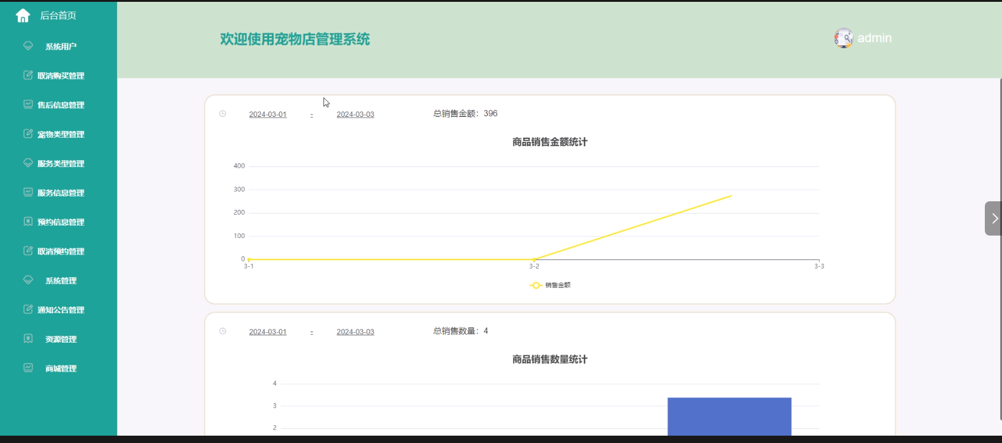
Task: Click the chart icon beside 售后信息管理
Action: pos(28,105)
